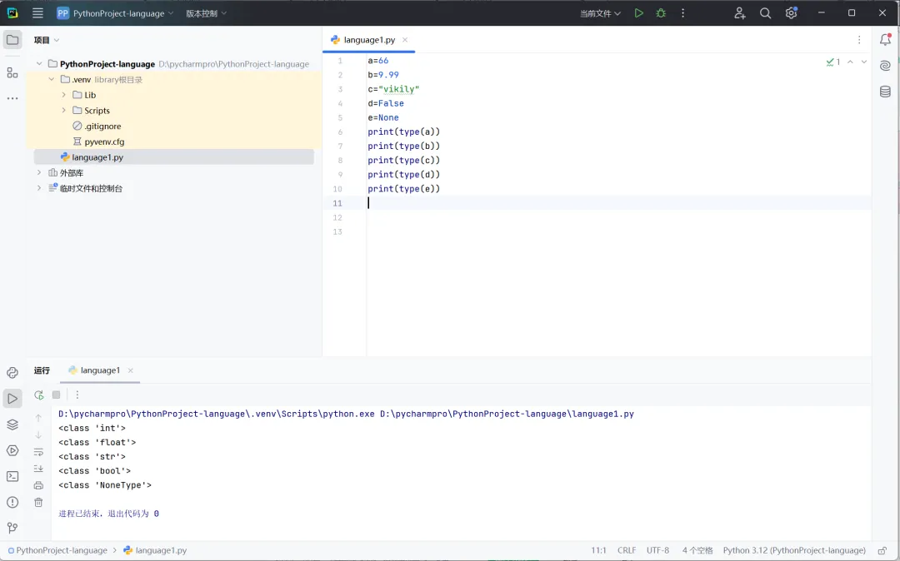Click the 4 个空格 indent setting
900x561 pixels.
point(697,551)
